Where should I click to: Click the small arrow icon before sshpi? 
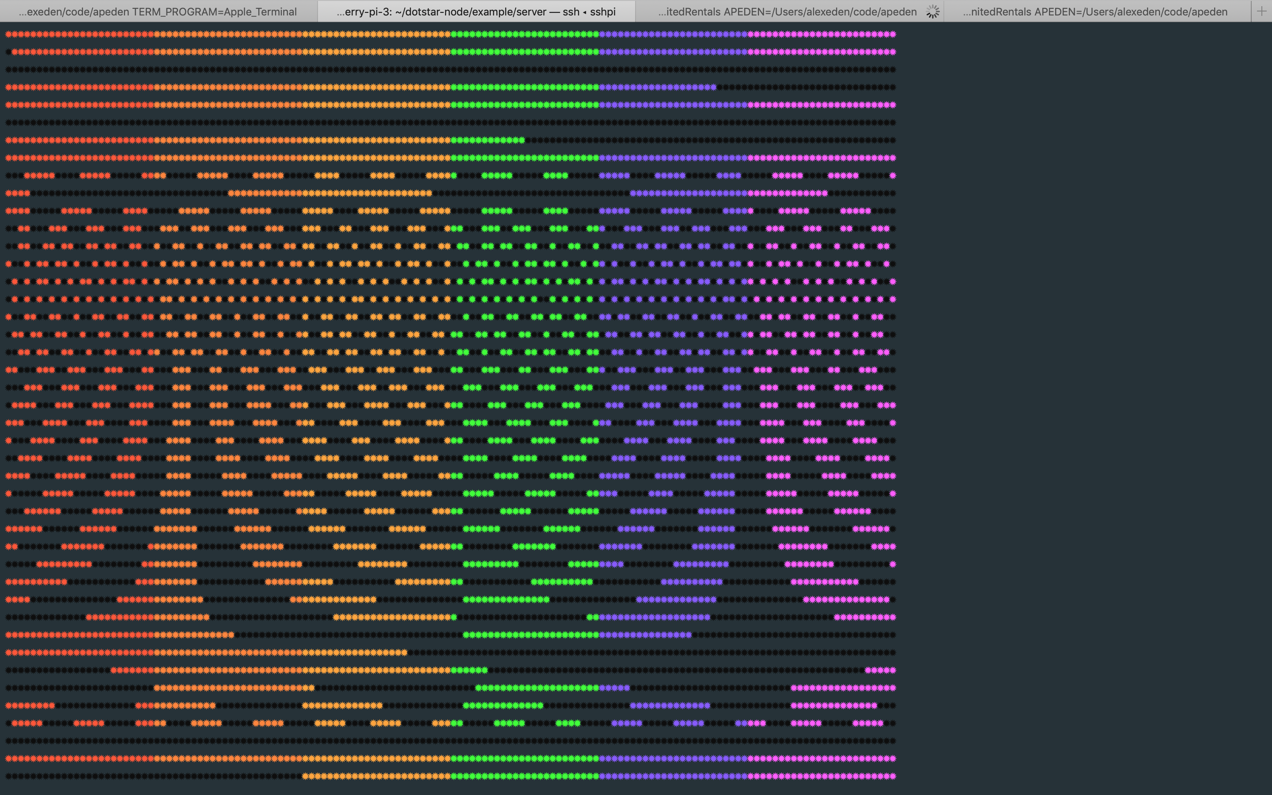(x=584, y=12)
